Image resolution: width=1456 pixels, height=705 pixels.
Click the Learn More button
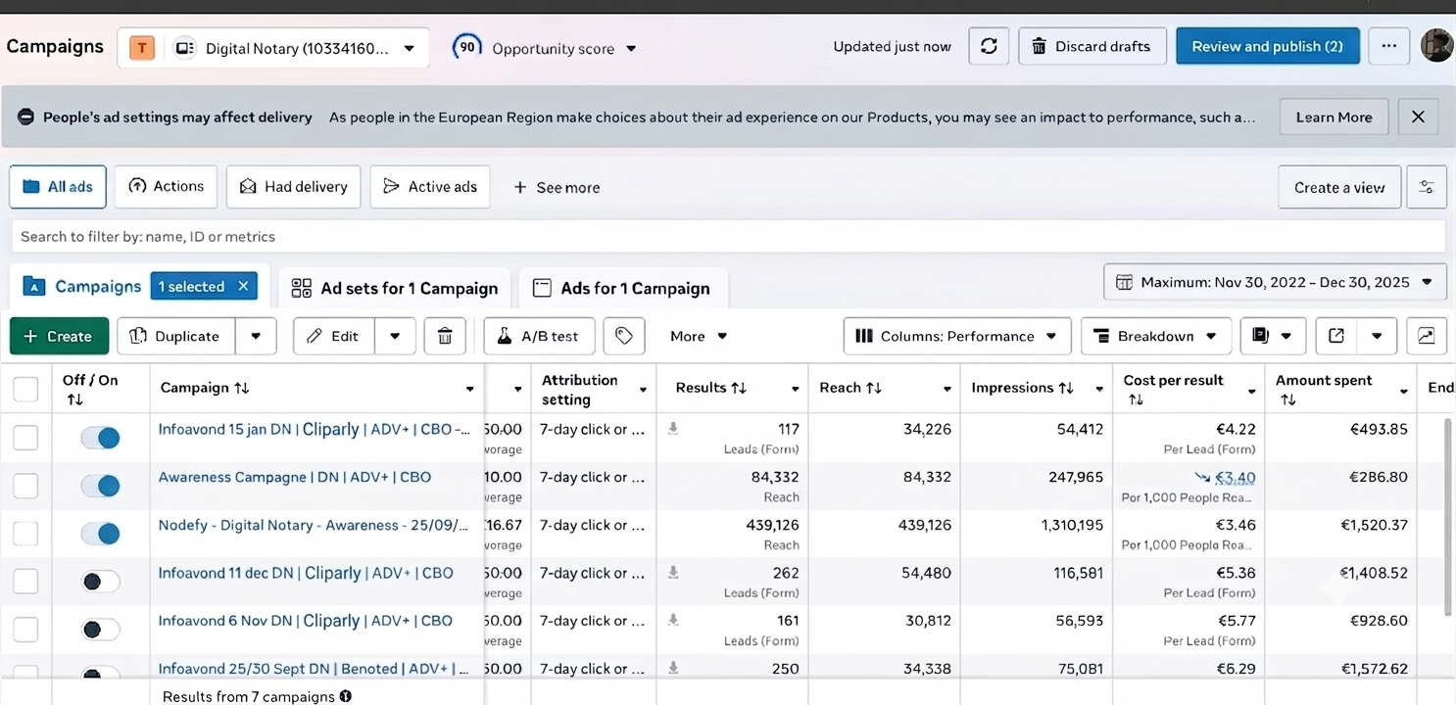[x=1334, y=117]
